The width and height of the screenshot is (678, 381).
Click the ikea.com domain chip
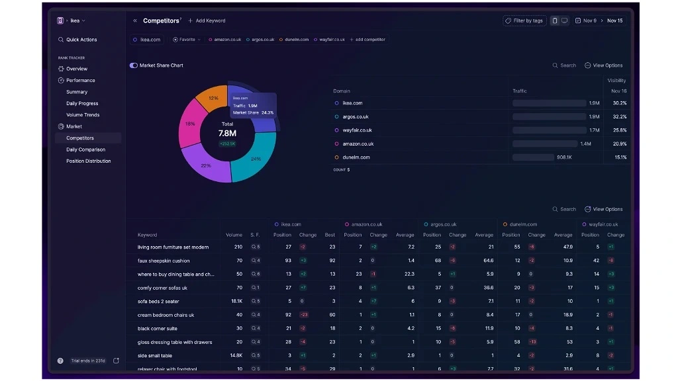click(147, 39)
